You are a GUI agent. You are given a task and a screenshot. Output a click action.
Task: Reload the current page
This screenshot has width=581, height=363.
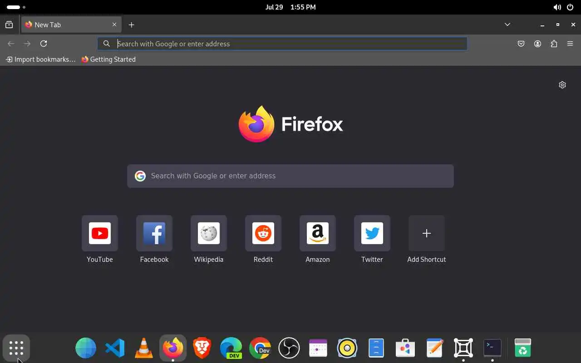(44, 44)
